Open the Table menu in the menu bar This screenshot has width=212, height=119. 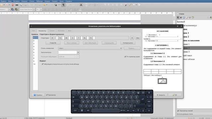pyautogui.click(x=39, y=1)
